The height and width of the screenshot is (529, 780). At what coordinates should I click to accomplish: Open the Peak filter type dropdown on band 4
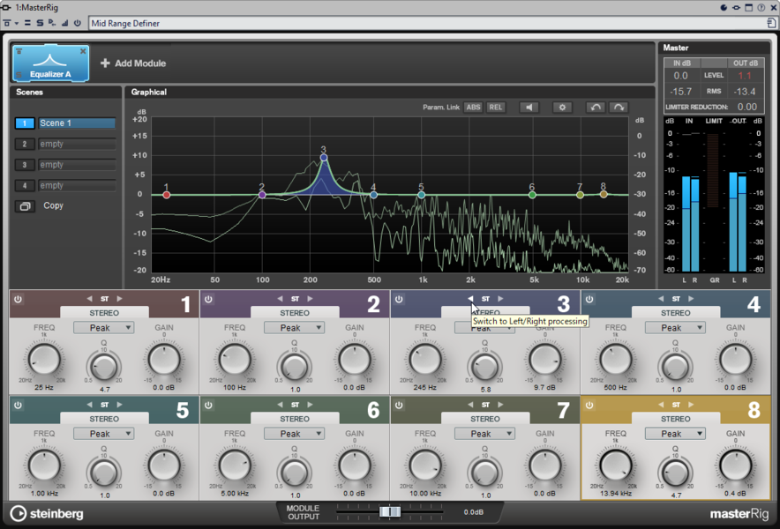click(x=675, y=328)
